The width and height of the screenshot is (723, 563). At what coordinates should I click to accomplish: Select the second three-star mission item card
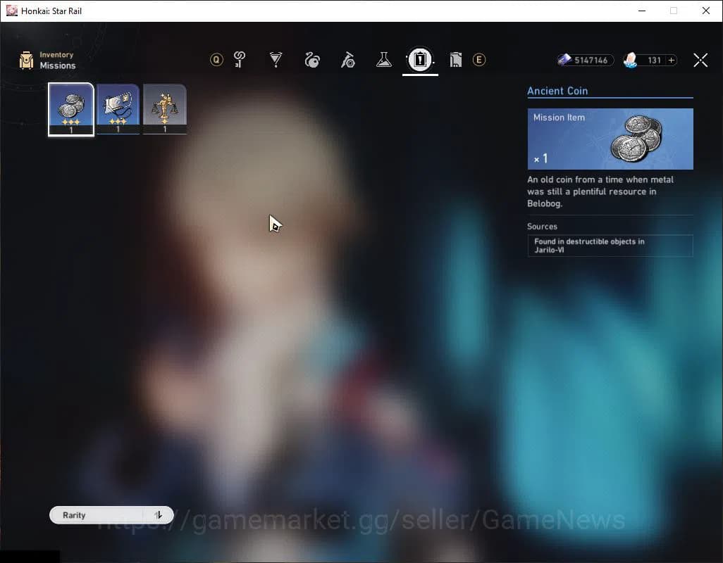118,109
